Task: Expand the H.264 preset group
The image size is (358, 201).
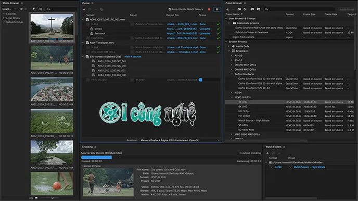Action: [232, 93]
